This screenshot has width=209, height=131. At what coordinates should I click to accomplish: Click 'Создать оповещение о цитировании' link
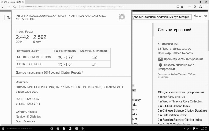(x=176, y=67)
